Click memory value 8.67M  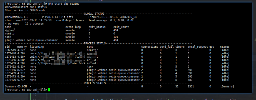point(21,70)
